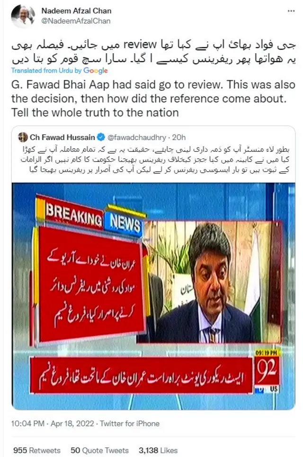
Task: Click the @fawadchaudhry handle
Action: coord(137,137)
